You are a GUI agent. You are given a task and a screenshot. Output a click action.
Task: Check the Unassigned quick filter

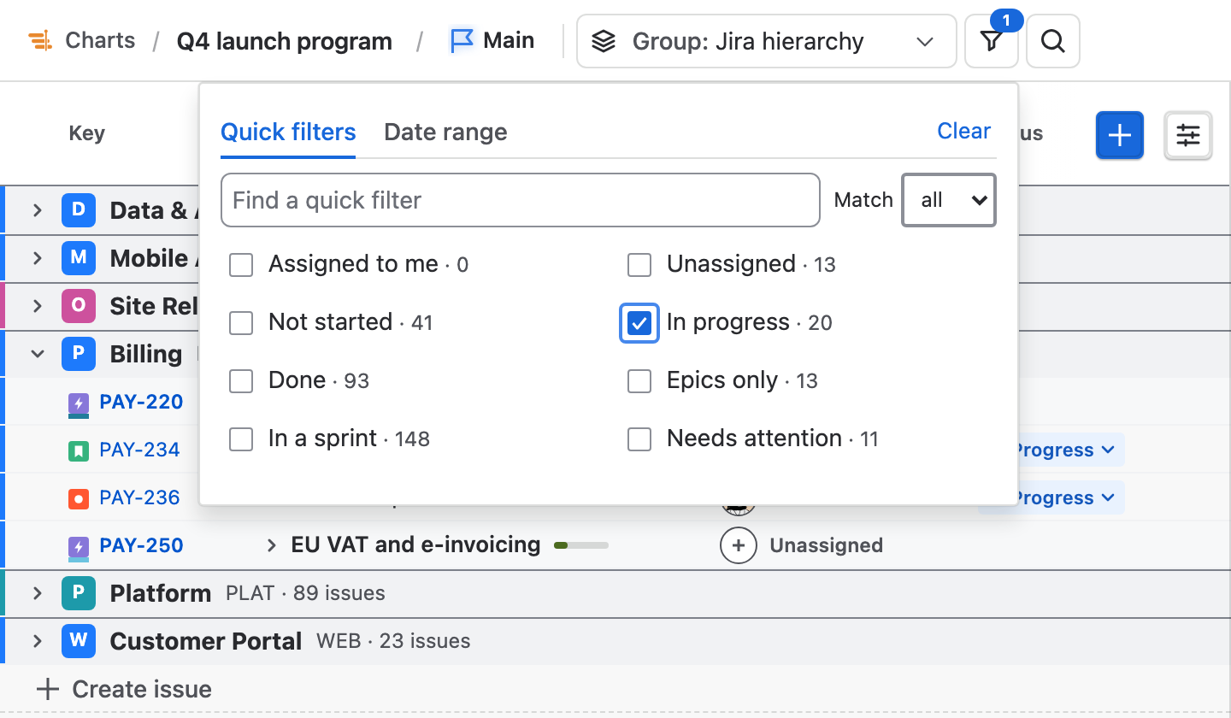pyautogui.click(x=639, y=265)
